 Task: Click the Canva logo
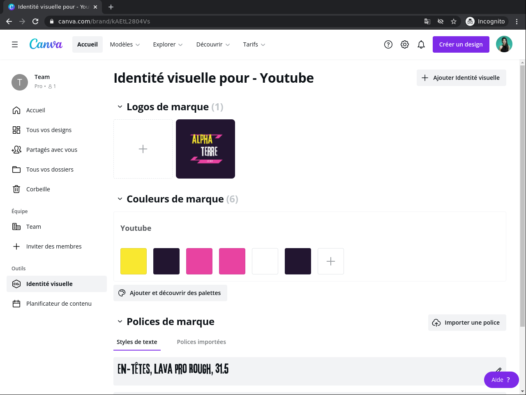click(46, 44)
